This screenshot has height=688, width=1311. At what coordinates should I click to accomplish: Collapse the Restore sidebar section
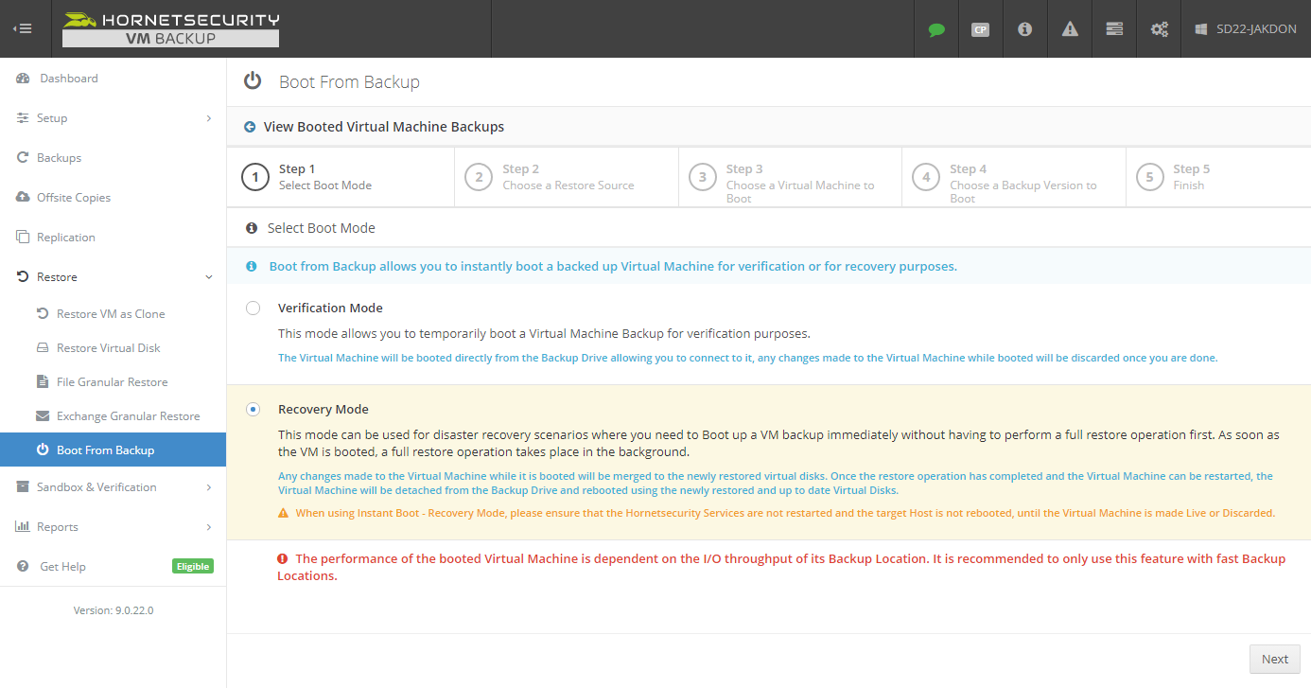click(113, 276)
